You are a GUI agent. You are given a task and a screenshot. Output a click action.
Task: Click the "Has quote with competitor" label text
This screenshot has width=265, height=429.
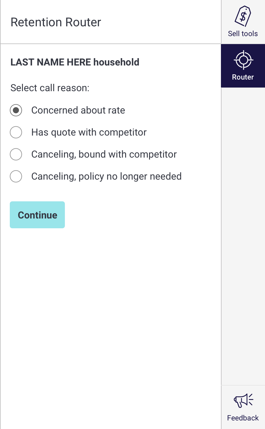pyautogui.click(x=89, y=132)
